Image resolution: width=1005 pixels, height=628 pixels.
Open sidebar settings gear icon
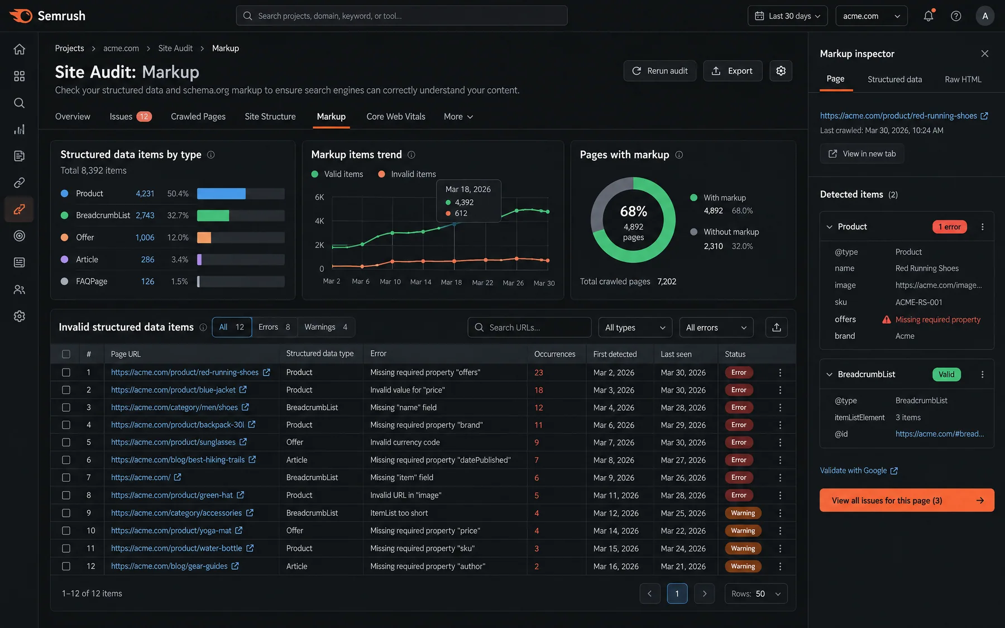pos(20,316)
